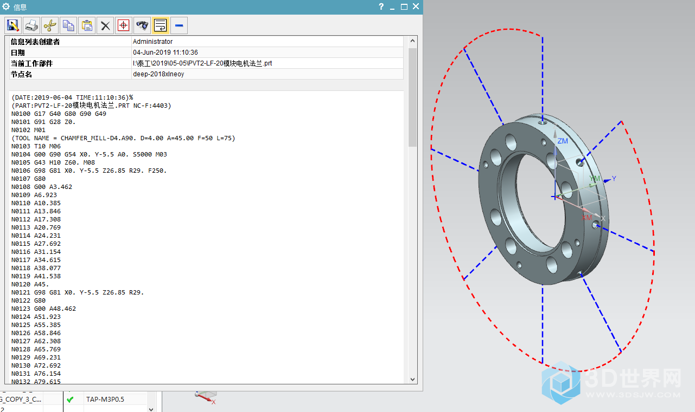This screenshot has width=695, height=412.
Task: Close the 信息 window
Action: click(x=416, y=6)
